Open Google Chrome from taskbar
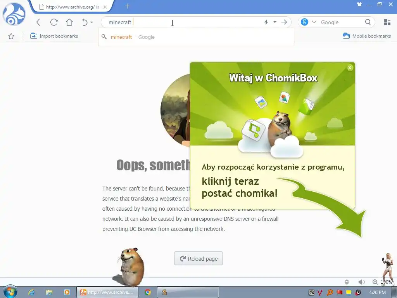The height and width of the screenshot is (298, 397). [x=148, y=293]
